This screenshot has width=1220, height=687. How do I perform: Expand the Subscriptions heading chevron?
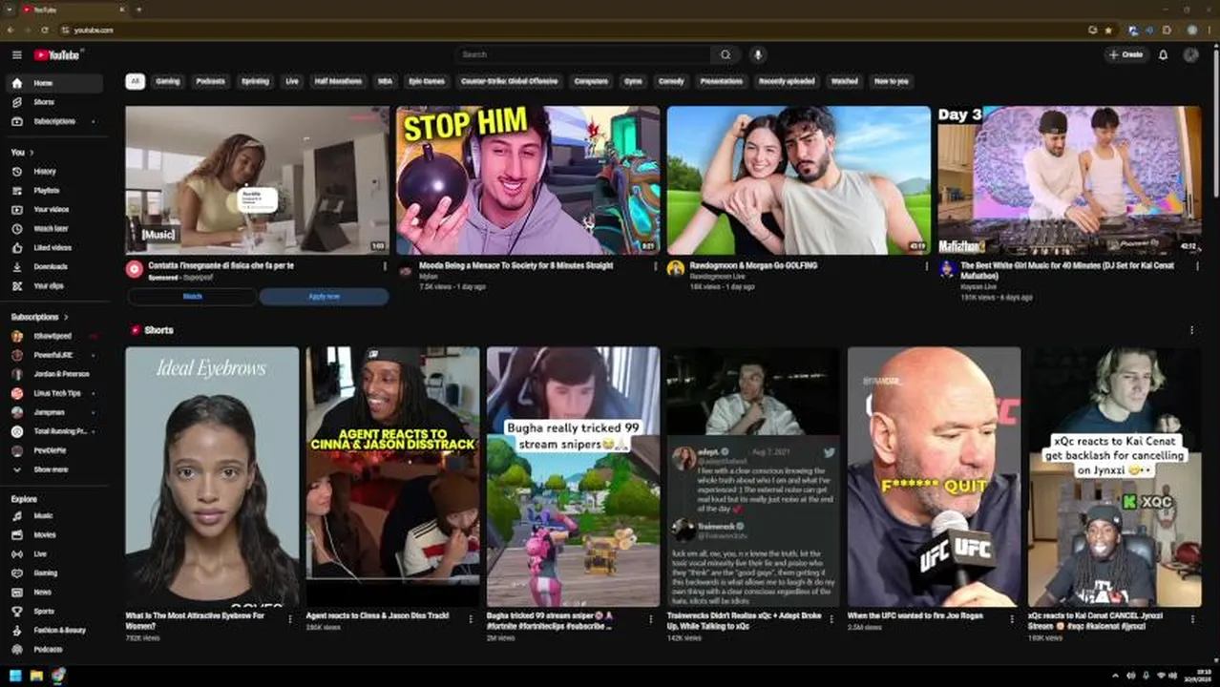[66, 317]
